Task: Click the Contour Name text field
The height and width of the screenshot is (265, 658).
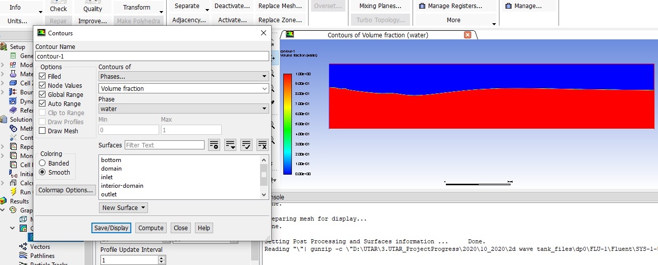Action: tap(151, 57)
